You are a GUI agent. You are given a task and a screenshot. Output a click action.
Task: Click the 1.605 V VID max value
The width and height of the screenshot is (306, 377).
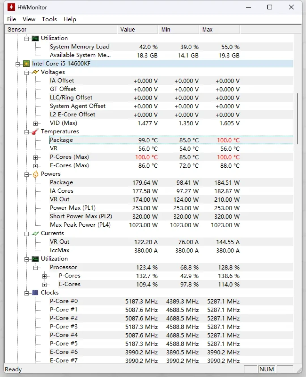pyautogui.click(x=229, y=123)
